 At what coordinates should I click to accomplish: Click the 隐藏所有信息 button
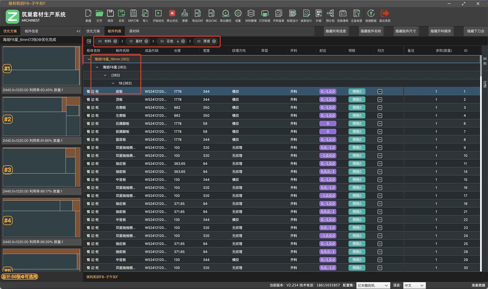pos(336,31)
